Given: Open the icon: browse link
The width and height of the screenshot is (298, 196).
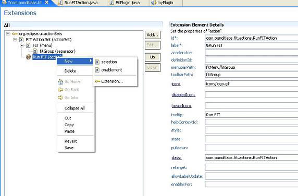Looking at the screenshot, I should point(176,84).
